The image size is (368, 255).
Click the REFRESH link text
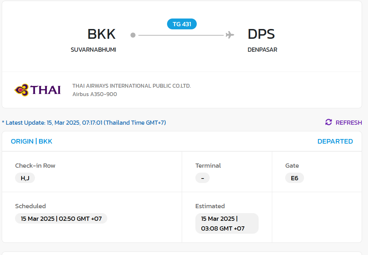tap(348, 123)
